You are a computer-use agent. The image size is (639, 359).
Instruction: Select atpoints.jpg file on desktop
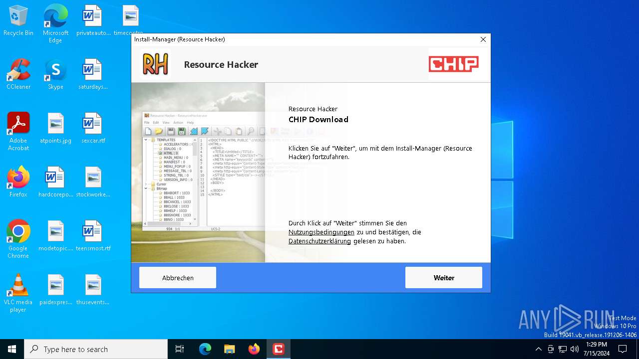coord(55,129)
